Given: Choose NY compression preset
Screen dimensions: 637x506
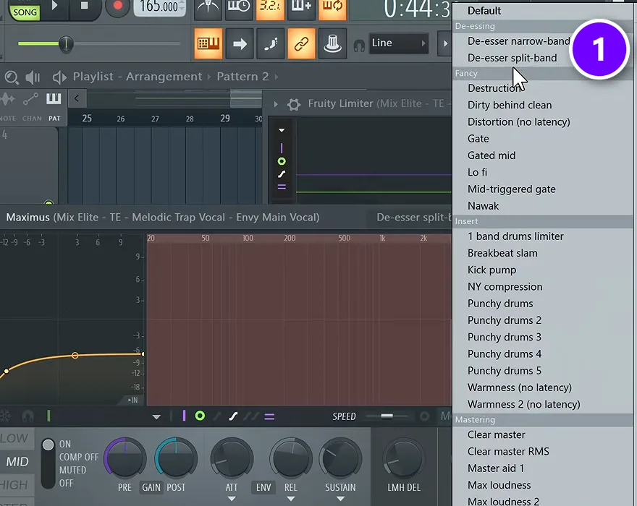Looking at the screenshot, I should 543,286.
